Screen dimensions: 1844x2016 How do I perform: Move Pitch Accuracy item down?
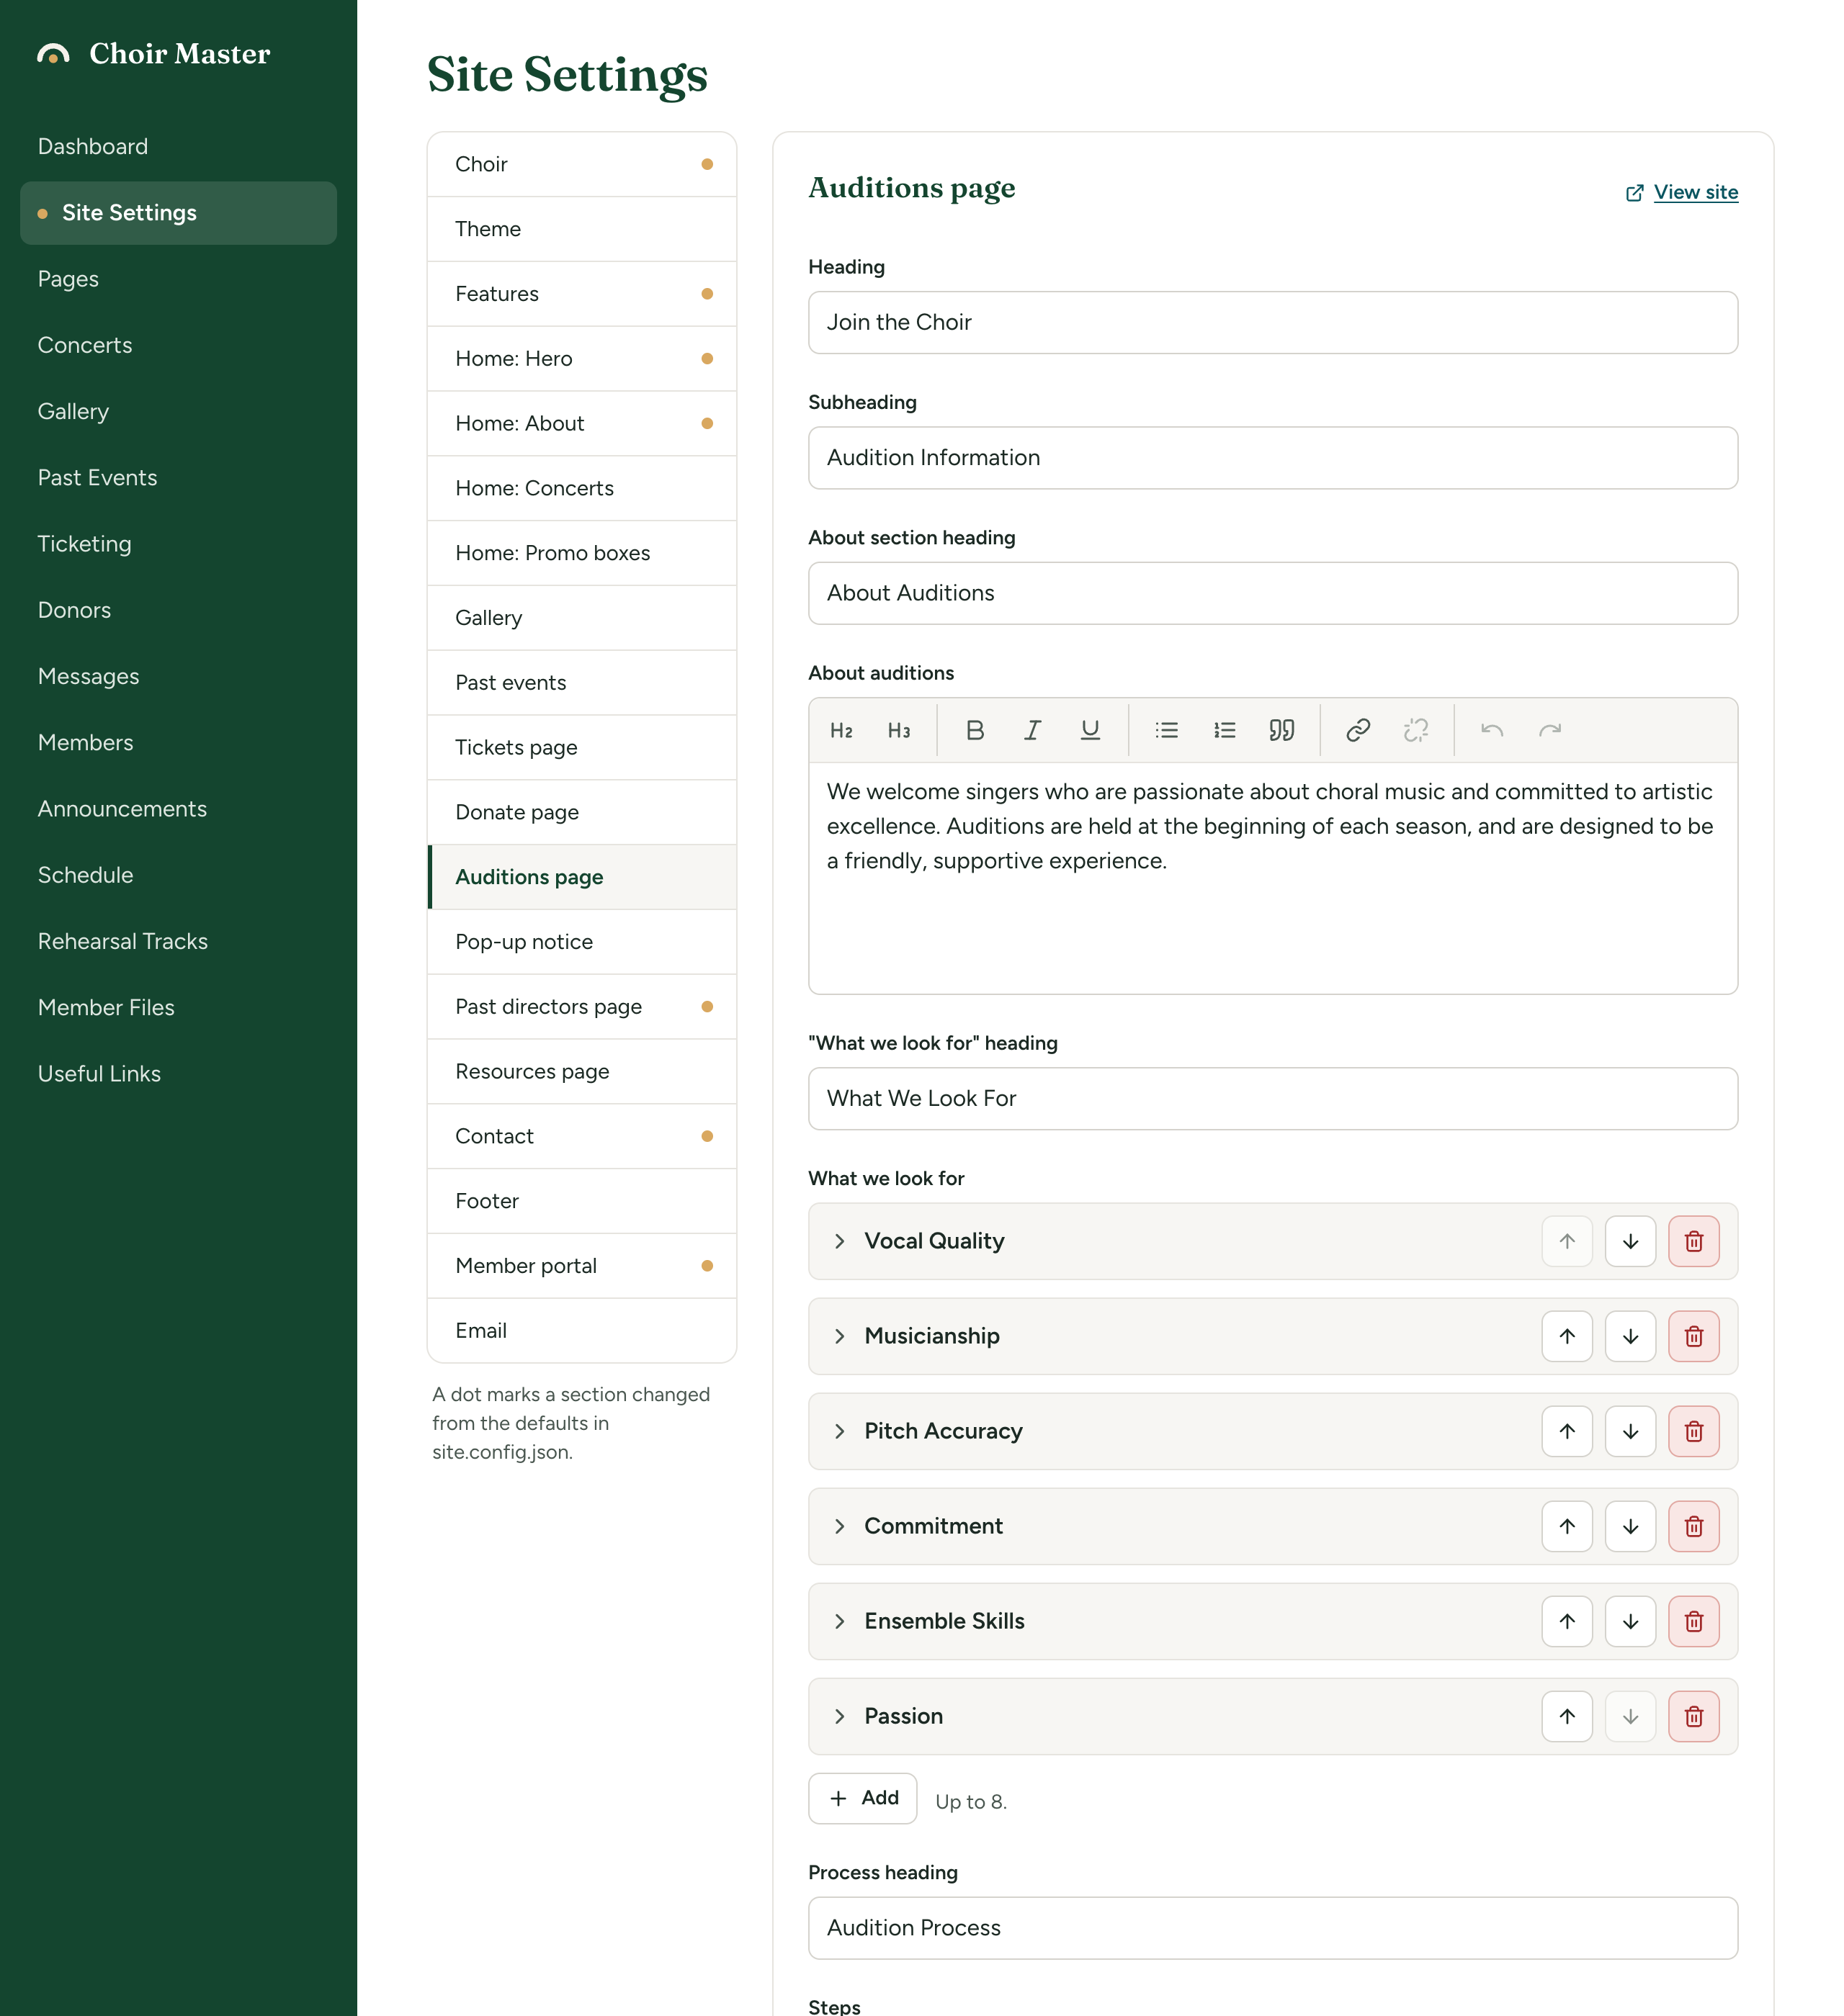(x=1631, y=1431)
